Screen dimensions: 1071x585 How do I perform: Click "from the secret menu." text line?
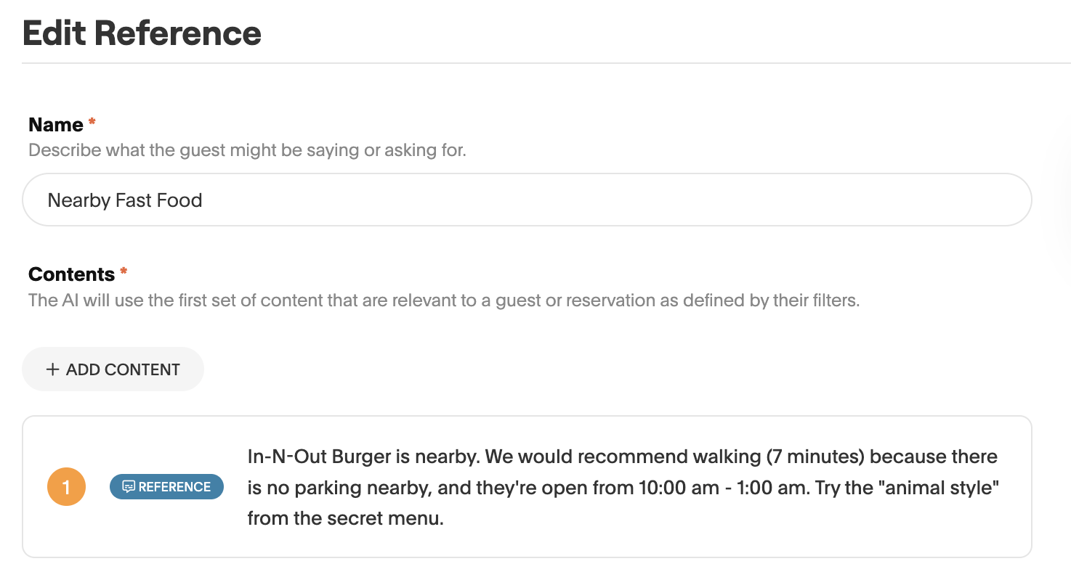coord(345,518)
